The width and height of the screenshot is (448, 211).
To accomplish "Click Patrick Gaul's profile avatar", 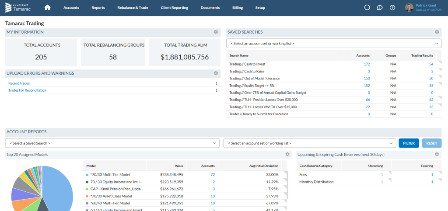I will tap(409, 7).
